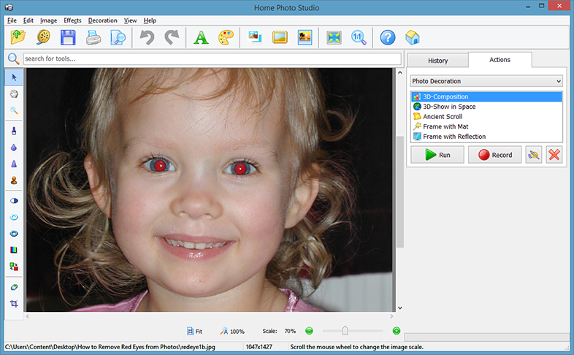Click the sunset palm-tree photo icon
This screenshot has width=574, height=355.
point(305,37)
